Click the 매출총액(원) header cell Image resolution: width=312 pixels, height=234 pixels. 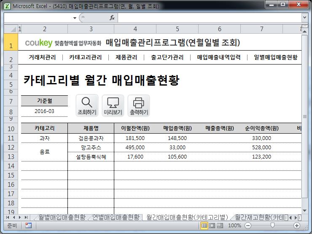[x=220, y=128]
